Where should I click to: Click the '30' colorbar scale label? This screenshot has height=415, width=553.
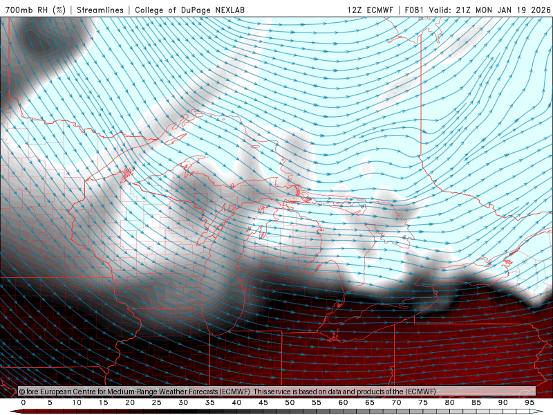183,403
